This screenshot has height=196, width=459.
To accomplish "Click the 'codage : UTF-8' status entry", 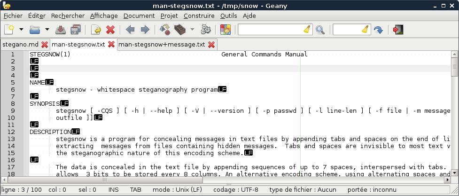I will click(236, 190).
